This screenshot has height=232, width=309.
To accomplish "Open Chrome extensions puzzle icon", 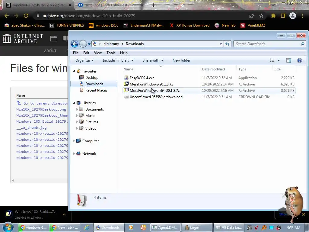I will (273, 16).
